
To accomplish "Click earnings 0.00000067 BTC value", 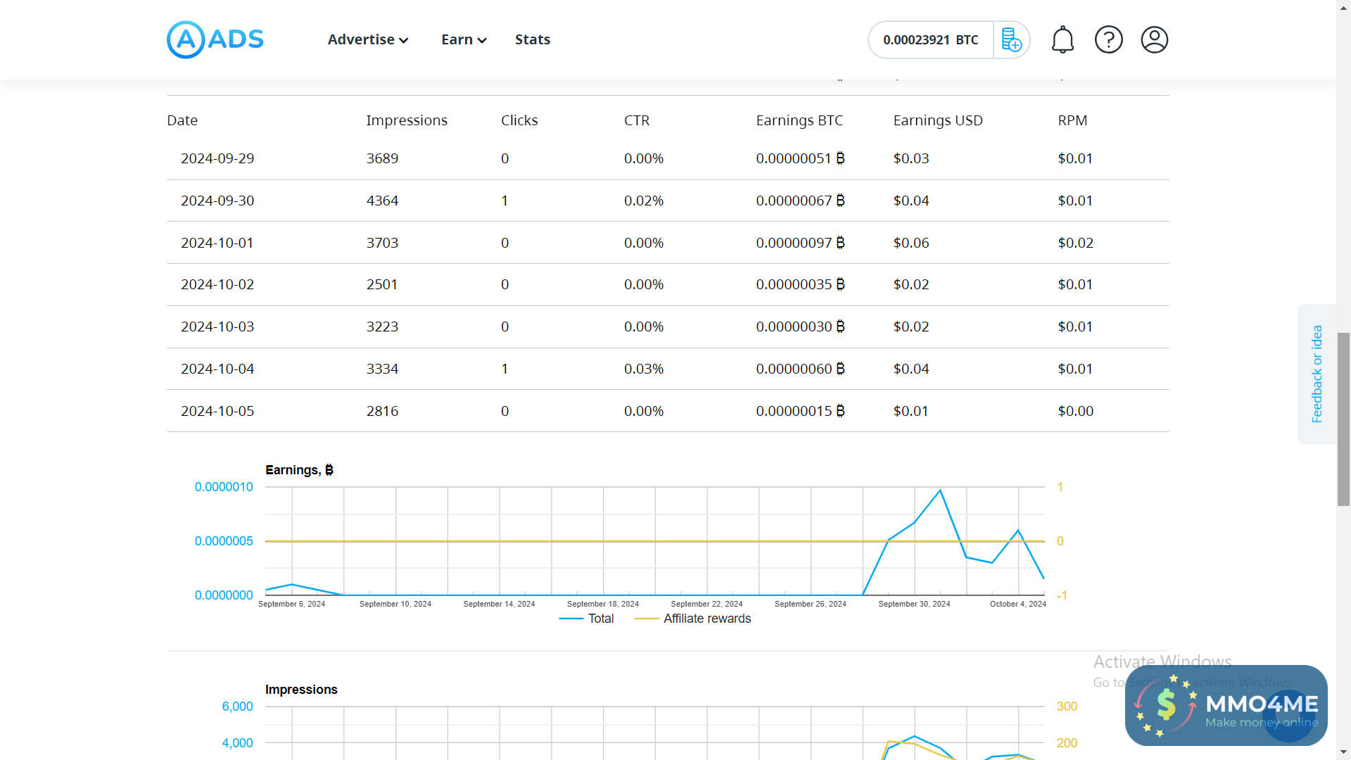I will tap(800, 201).
